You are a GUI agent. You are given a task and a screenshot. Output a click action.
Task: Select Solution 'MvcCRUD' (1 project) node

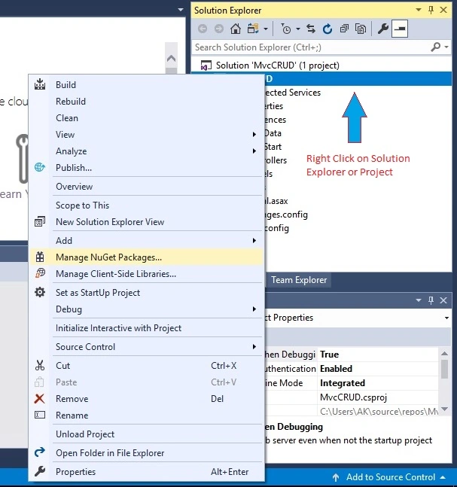(277, 65)
